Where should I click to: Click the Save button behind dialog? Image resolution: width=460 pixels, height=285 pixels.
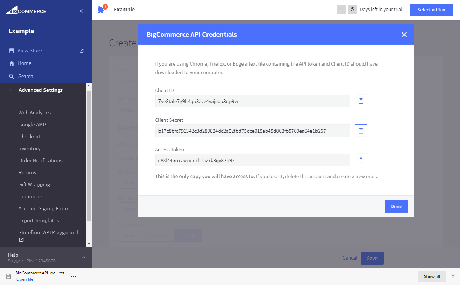(x=372, y=258)
